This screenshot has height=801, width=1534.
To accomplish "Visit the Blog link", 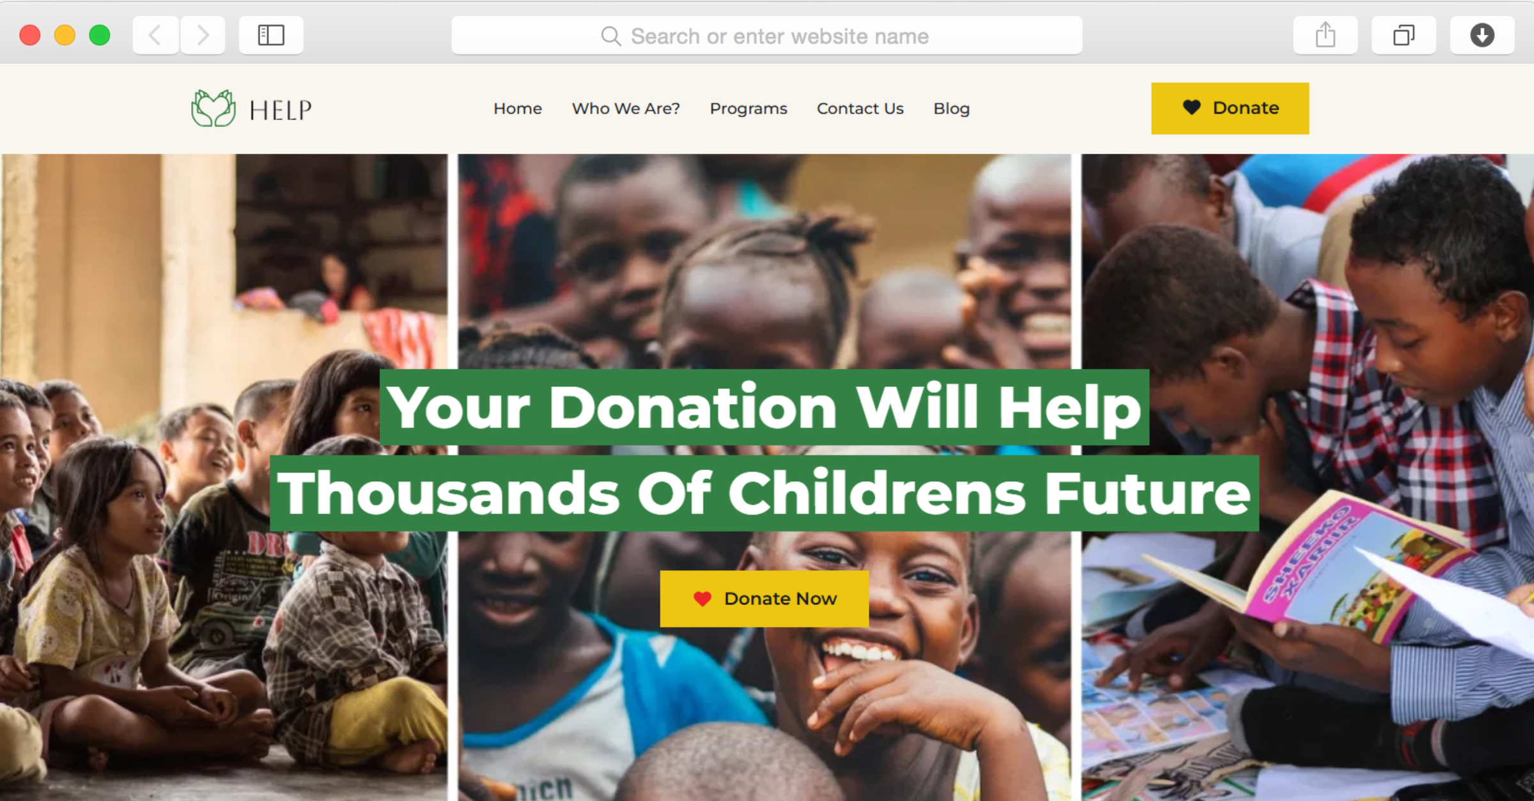I will tap(952, 109).
